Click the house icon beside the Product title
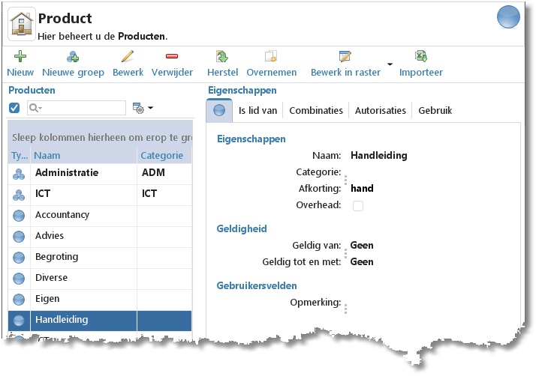The height and width of the screenshot is (376, 536). 22,24
